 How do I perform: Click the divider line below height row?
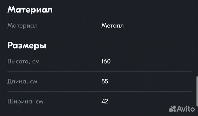[x=99, y=72]
